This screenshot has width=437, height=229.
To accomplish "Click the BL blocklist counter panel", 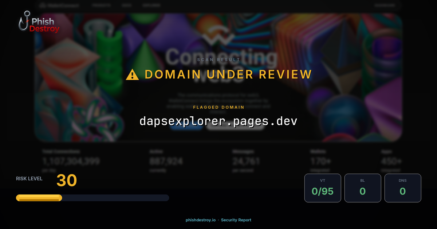I will pos(363,188).
